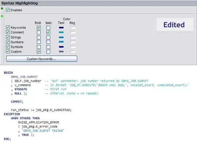Open the Custom Keywords dialog
Screen dimensions: 197x145
pos(42,59)
